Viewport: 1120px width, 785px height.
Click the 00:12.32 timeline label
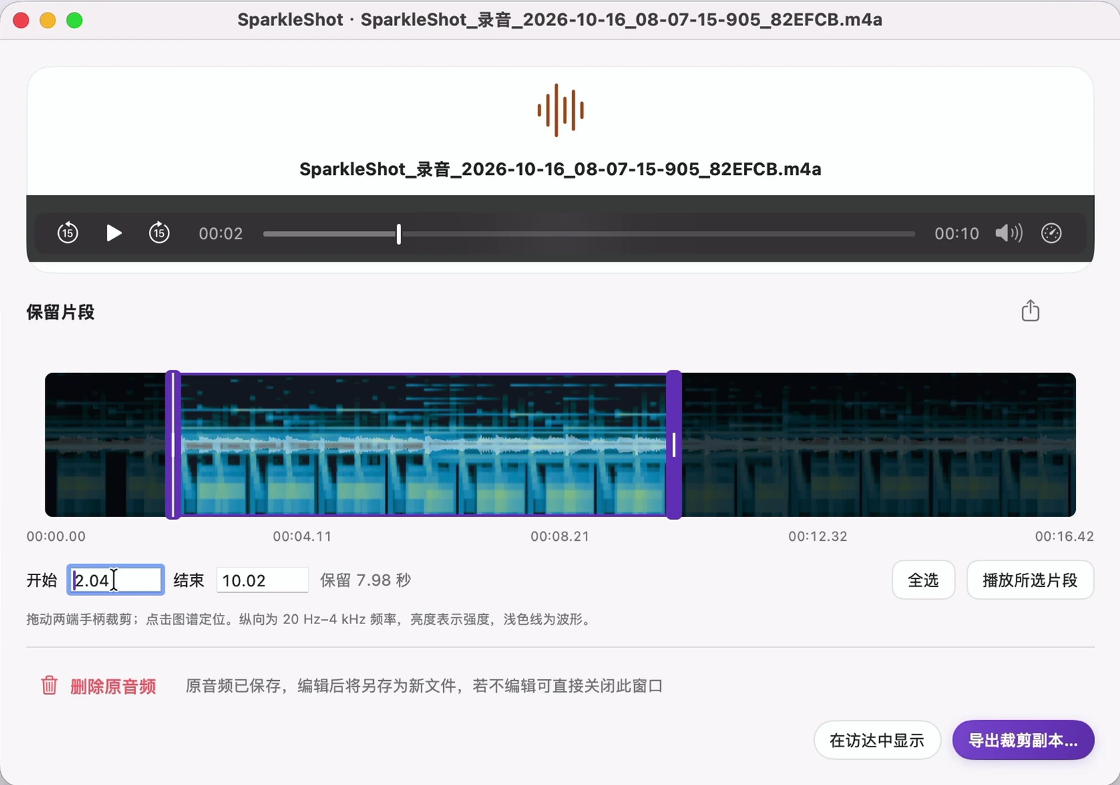tap(818, 537)
